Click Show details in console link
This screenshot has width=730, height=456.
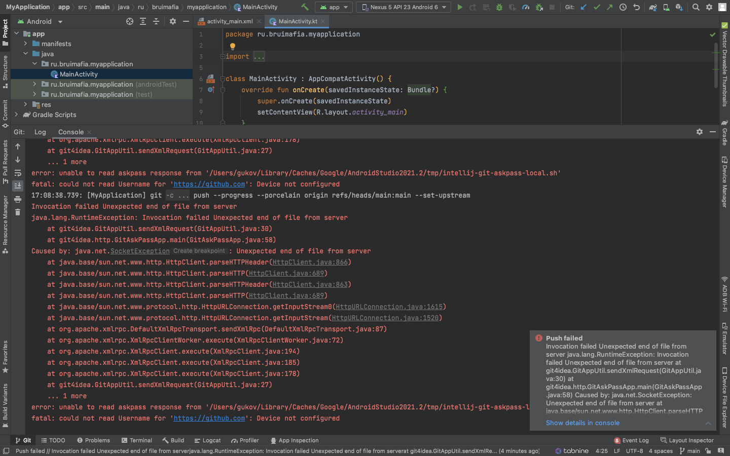tap(582, 423)
